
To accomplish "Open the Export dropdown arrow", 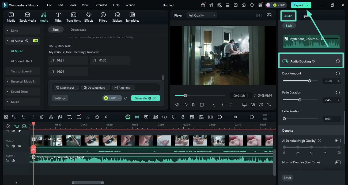I will point(308,5).
